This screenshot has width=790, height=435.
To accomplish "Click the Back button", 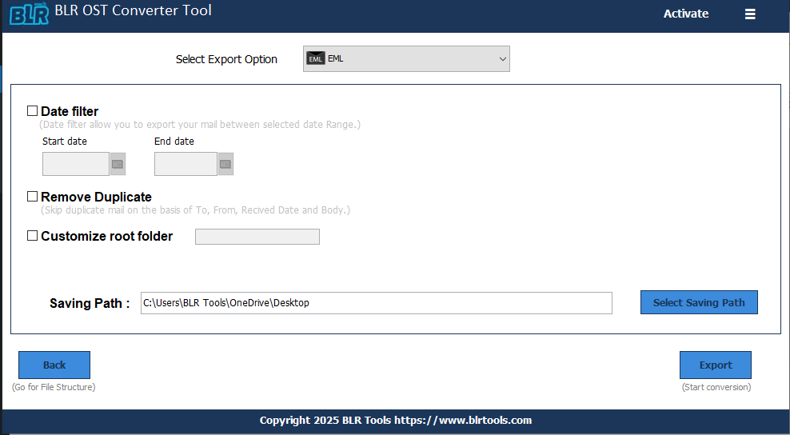I will point(54,365).
